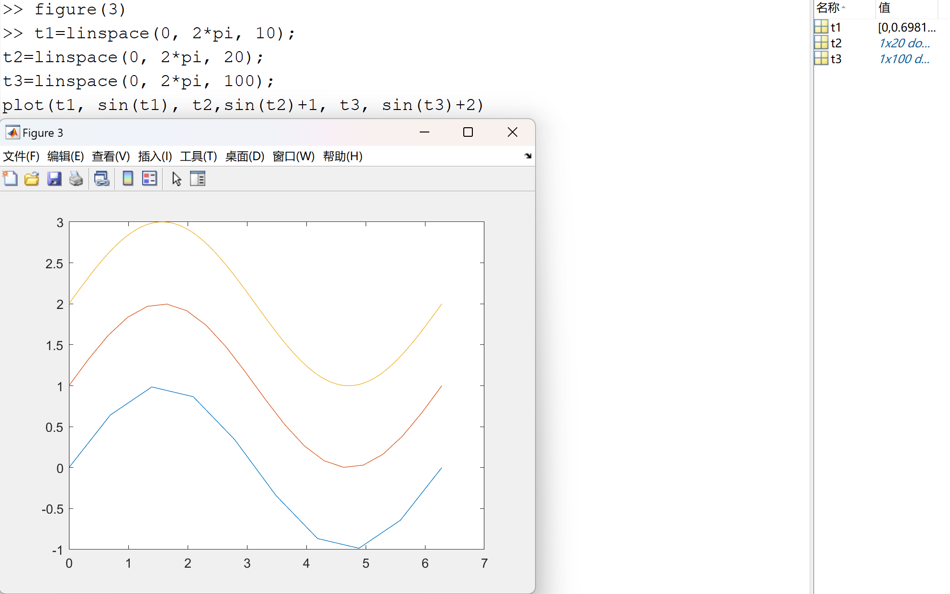Insert a legend via toolbar icon
This screenshot has width=950, height=594.
(149, 179)
